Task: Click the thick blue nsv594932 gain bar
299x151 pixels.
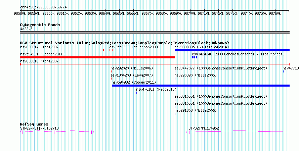Action: click(201, 86)
